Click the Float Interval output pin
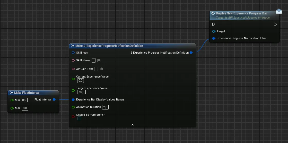Image resolution: width=288 pixels, height=143 pixels. (54, 99)
